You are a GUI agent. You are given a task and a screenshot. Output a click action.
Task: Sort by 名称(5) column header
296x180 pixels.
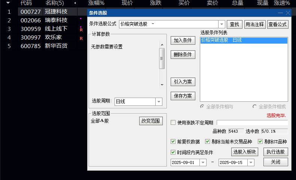coord(55,3)
